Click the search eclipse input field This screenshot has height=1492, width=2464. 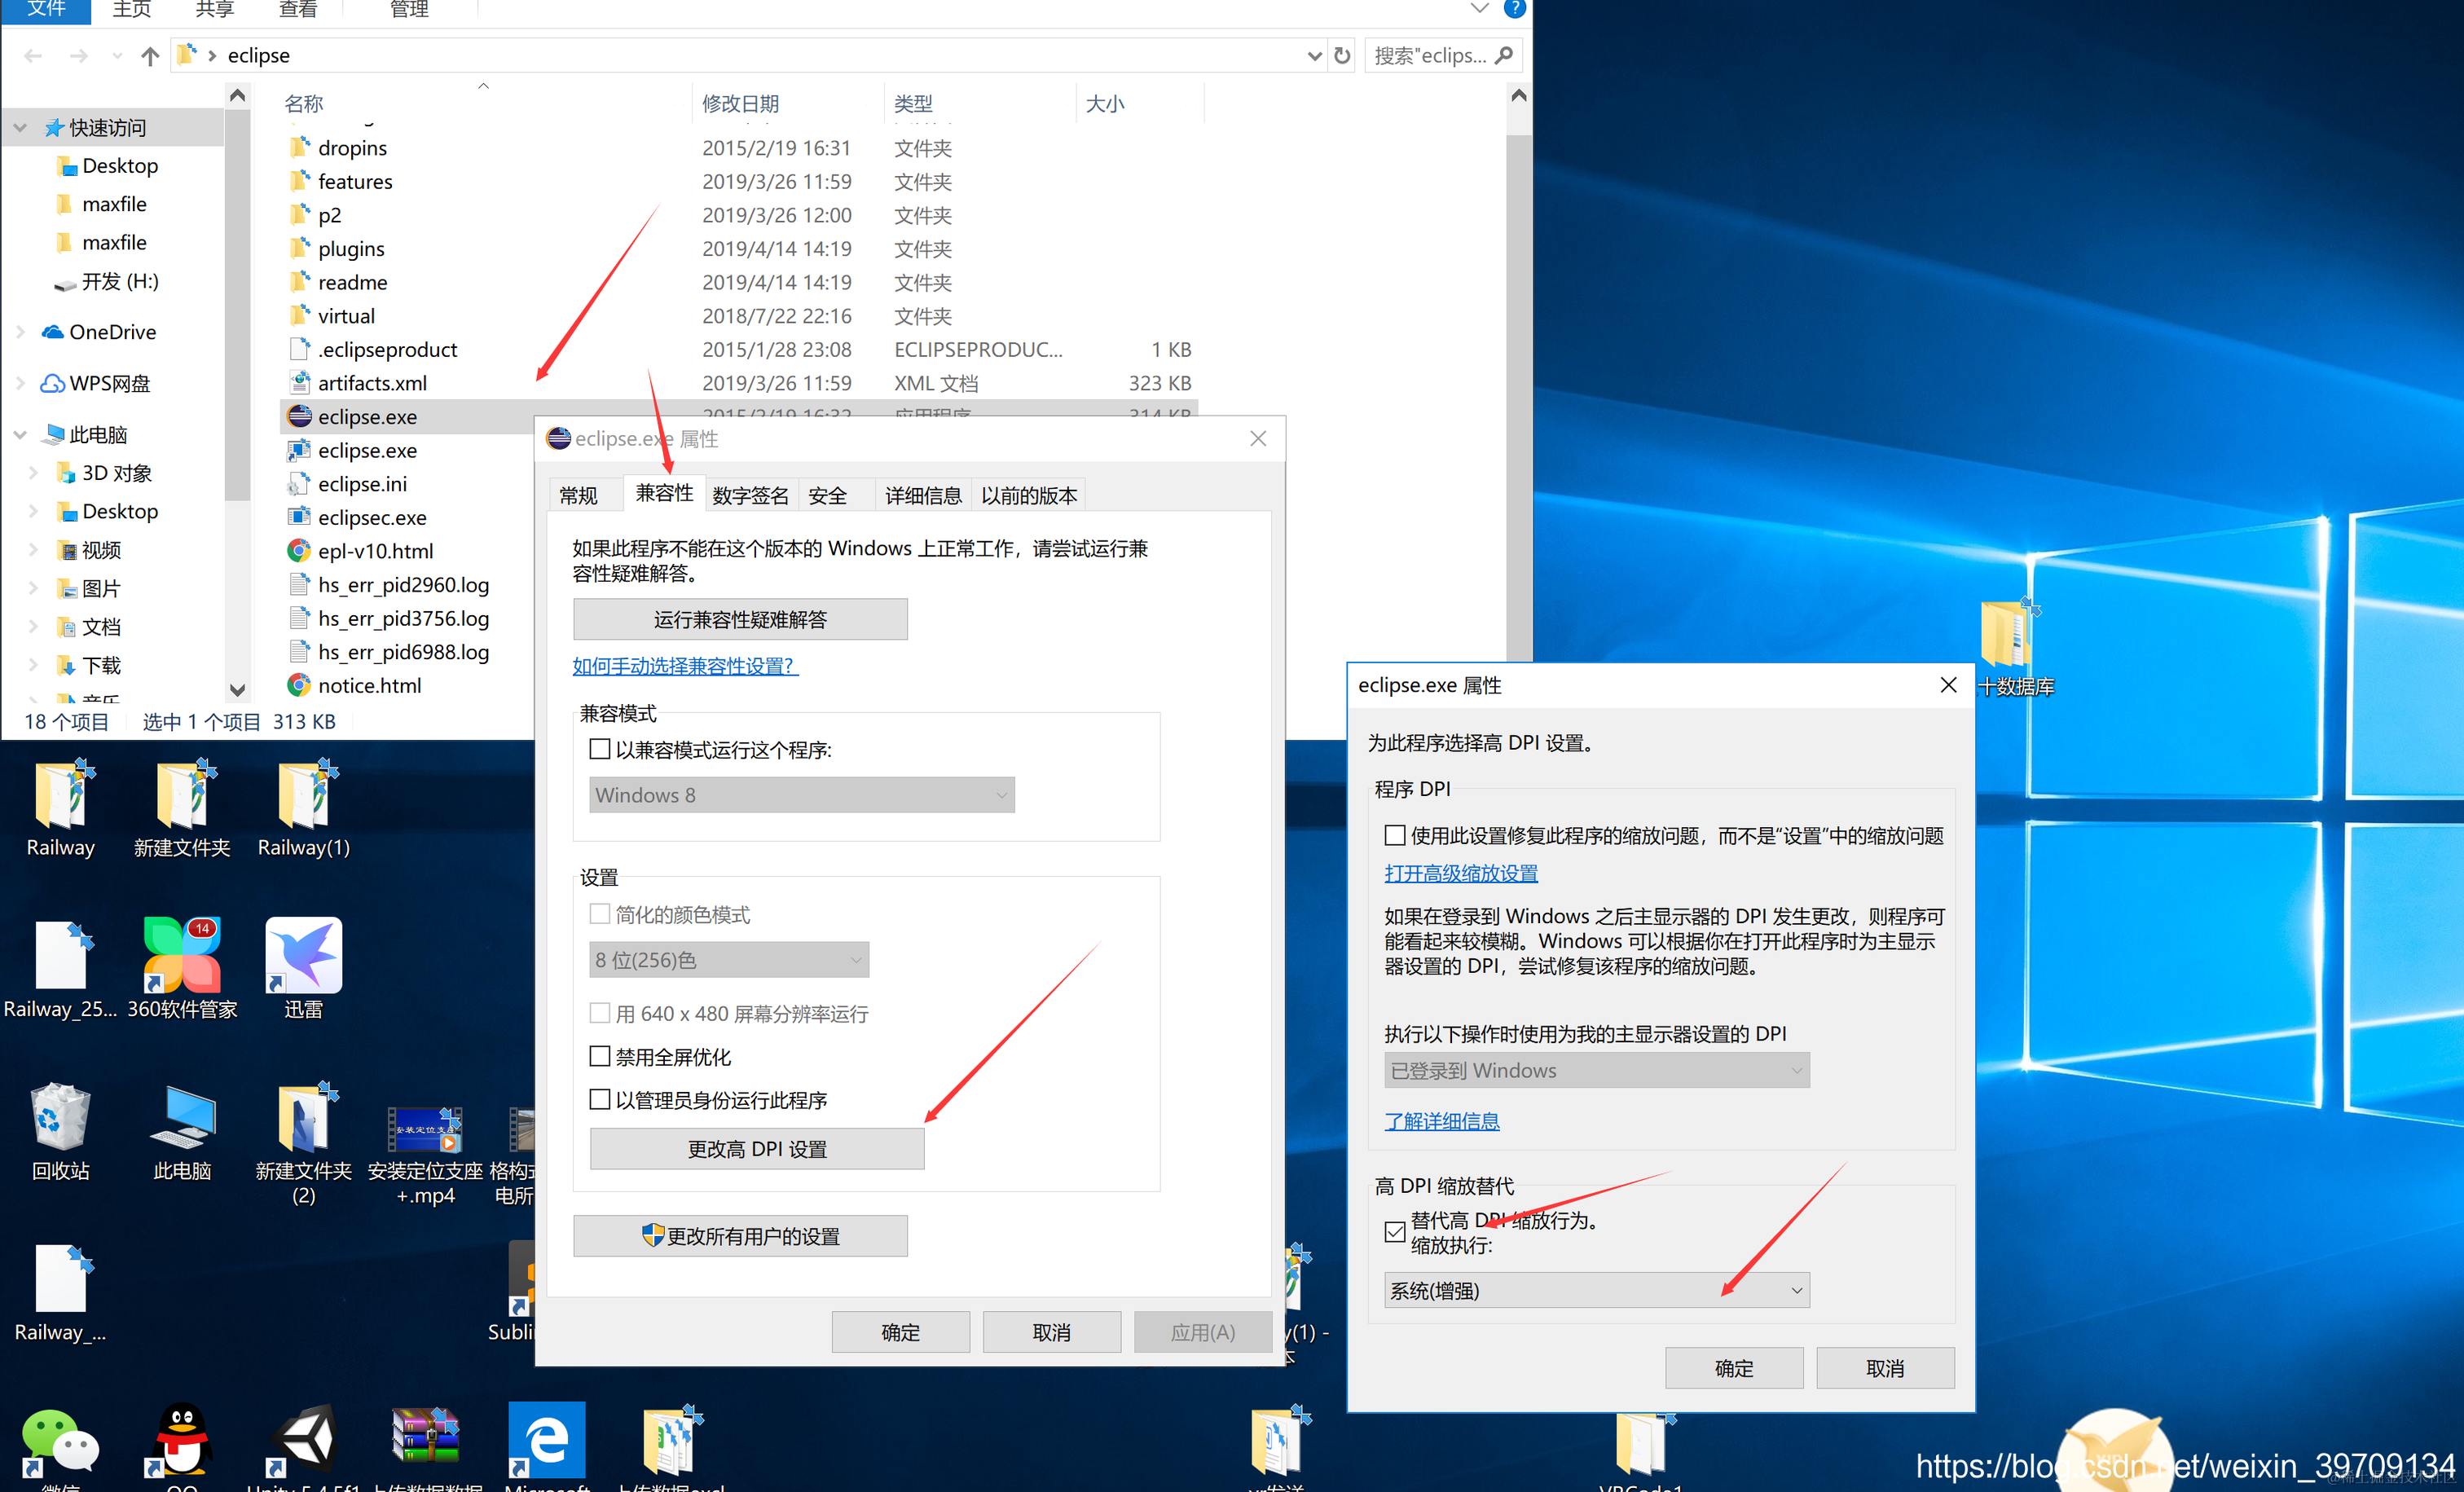click(x=1429, y=56)
